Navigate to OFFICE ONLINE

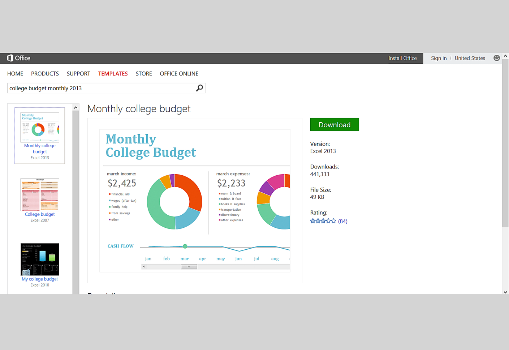coord(179,74)
